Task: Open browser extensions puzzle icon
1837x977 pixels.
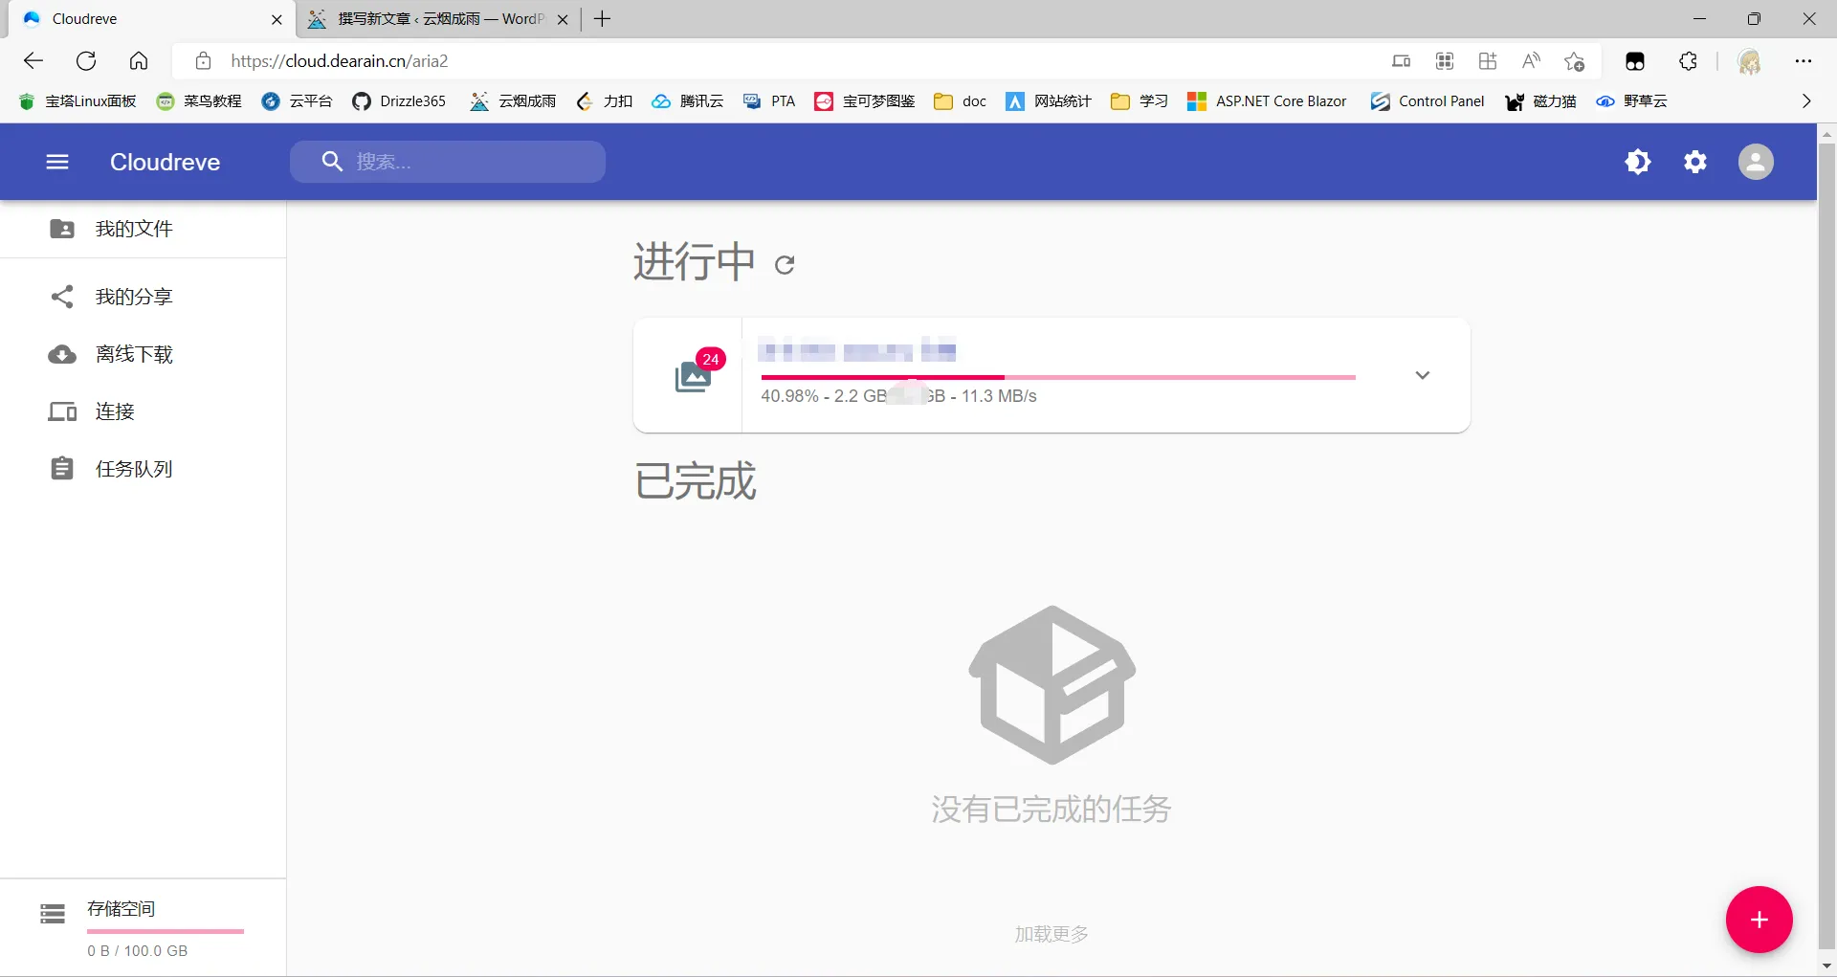Action: pos(1688,61)
